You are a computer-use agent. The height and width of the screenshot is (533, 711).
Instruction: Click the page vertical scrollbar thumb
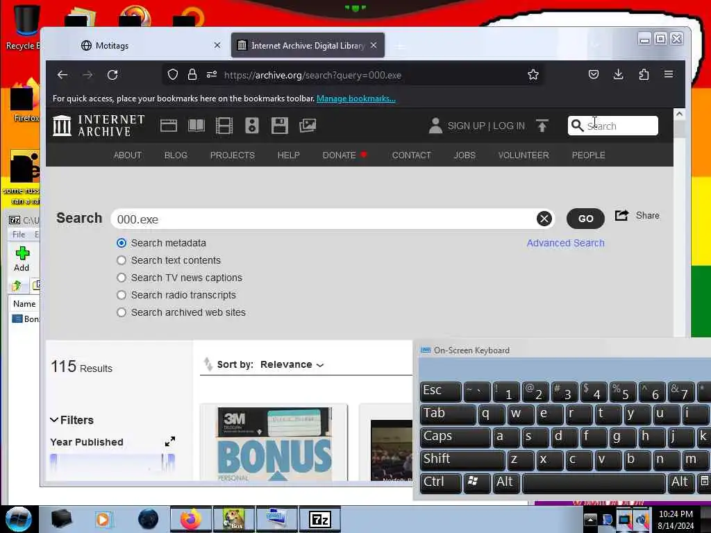coord(679,129)
